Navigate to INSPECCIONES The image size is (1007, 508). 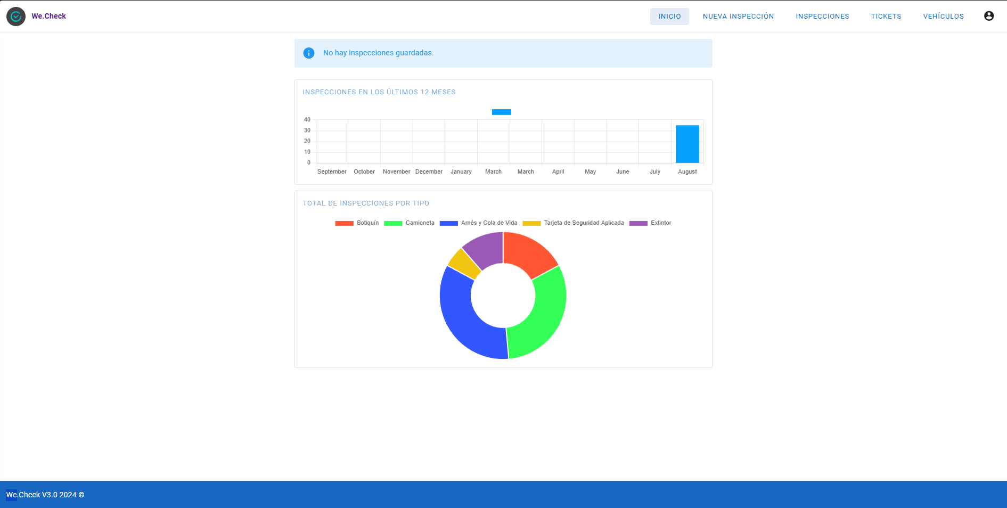(822, 17)
